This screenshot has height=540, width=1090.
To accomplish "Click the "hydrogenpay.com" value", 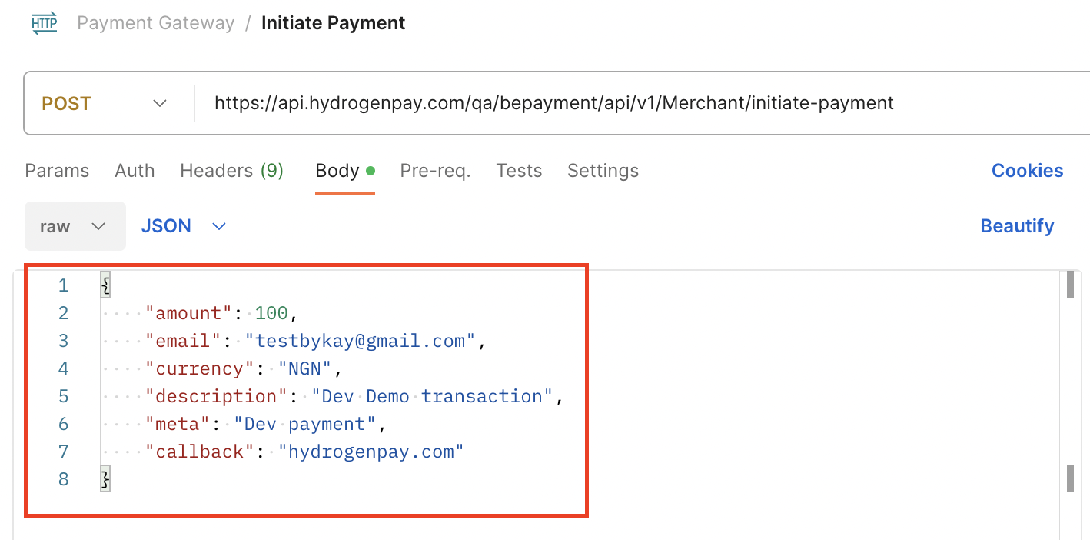I will pyautogui.click(x=372, y=452).
